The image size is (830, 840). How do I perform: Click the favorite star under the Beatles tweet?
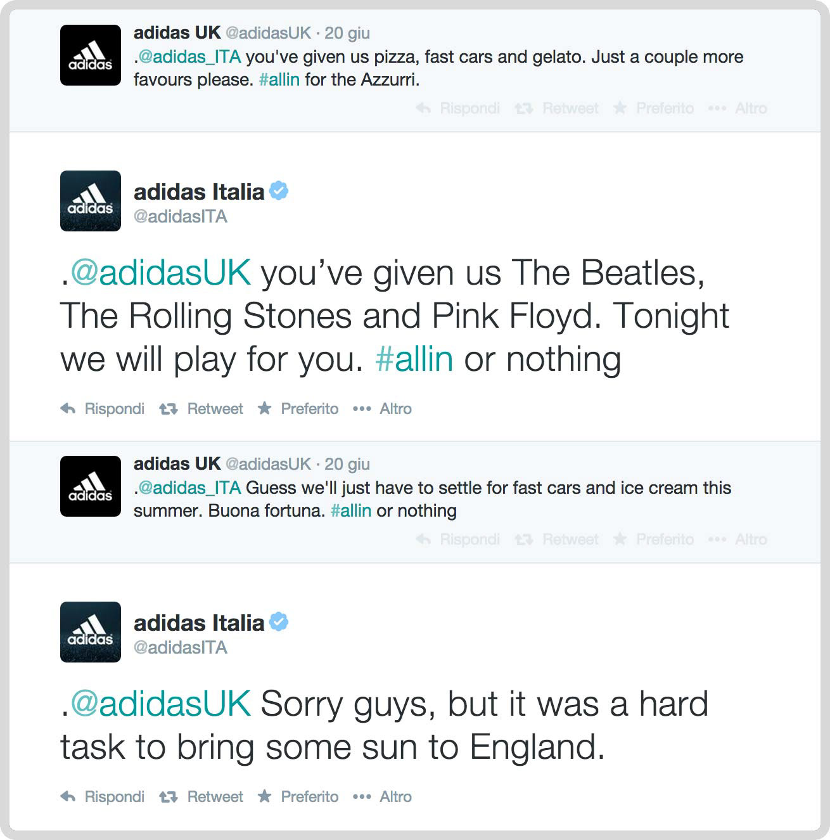tap(265, 408)
